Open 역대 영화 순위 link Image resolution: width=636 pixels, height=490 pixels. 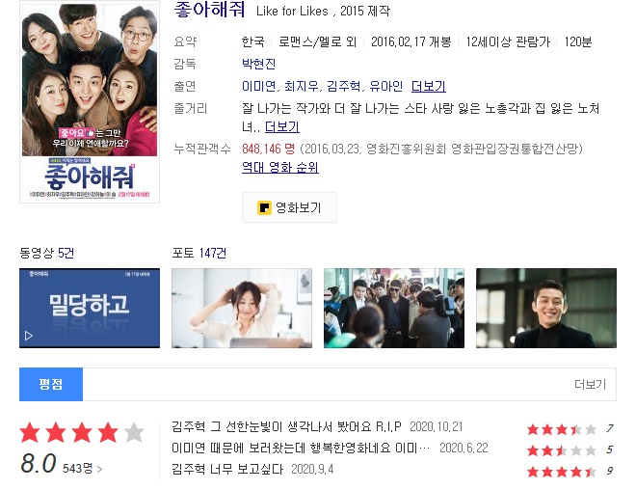[x=280, y=167]
